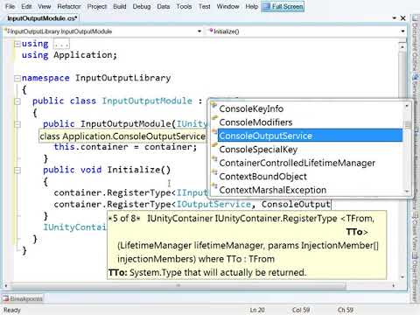Show previous overload in parameter info tooltip
This screenshot has height=315, width=420.
pos(110,219)
